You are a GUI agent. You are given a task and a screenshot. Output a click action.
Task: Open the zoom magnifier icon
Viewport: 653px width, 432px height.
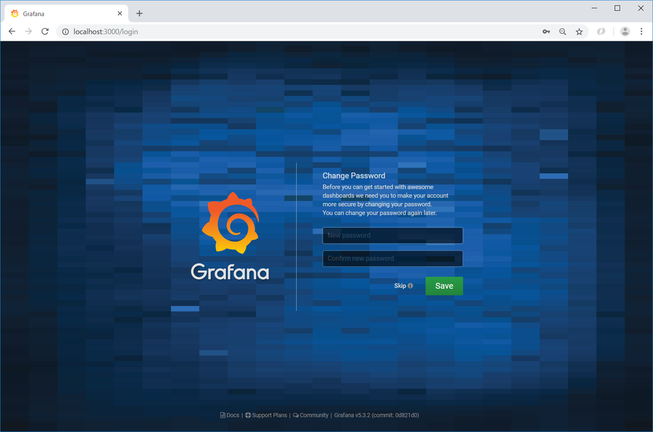pyautogui.click(x=562, y=32)
